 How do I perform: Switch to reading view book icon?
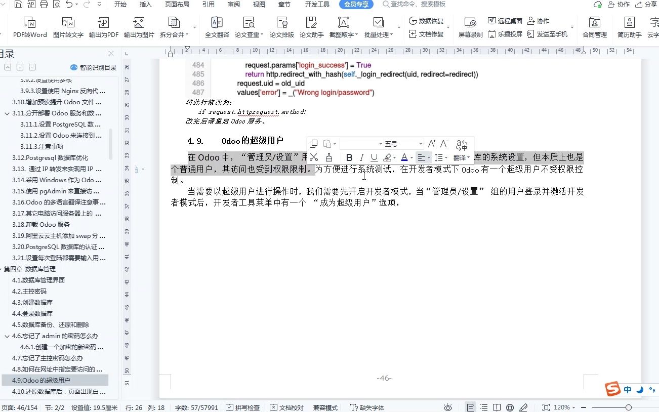click(497, 407)
